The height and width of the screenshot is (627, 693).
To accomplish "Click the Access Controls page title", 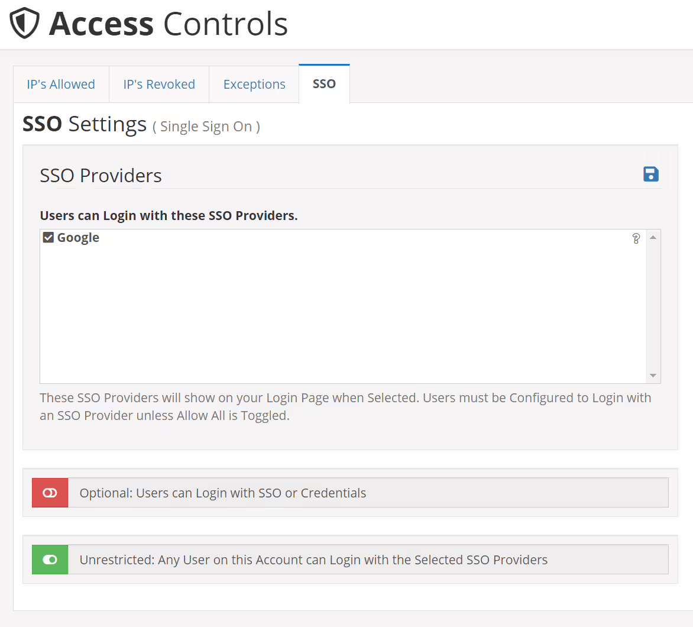I will [x=169, y=24].
